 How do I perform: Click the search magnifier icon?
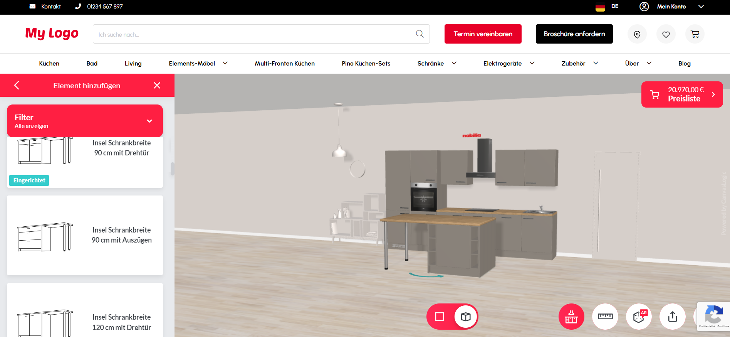(x=420, y=34)
